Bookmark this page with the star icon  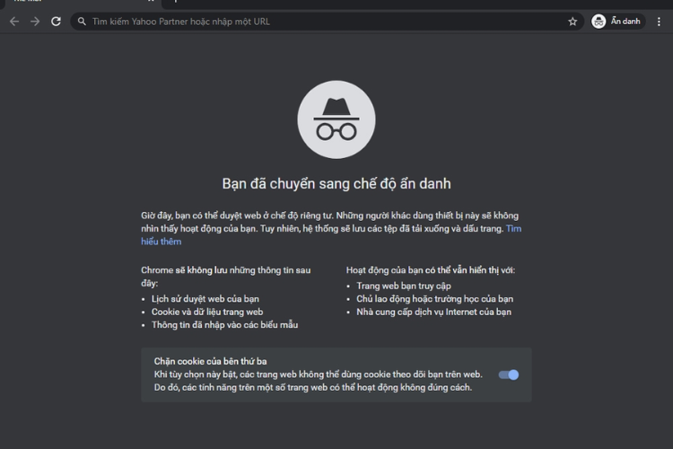tap(572, 22)
